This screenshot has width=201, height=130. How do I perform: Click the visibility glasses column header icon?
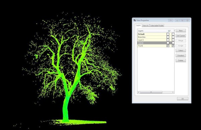169,31
